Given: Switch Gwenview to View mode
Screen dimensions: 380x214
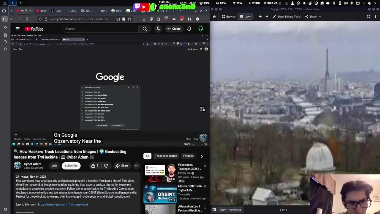Looking at the screenshot, I should pos(245,17).
